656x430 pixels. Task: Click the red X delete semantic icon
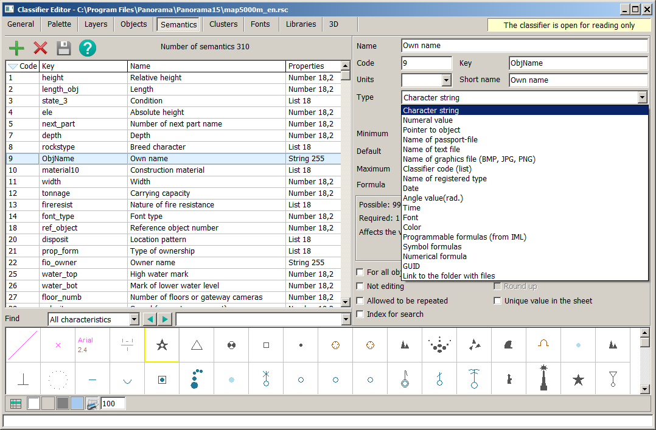click(x=40, y=49)
